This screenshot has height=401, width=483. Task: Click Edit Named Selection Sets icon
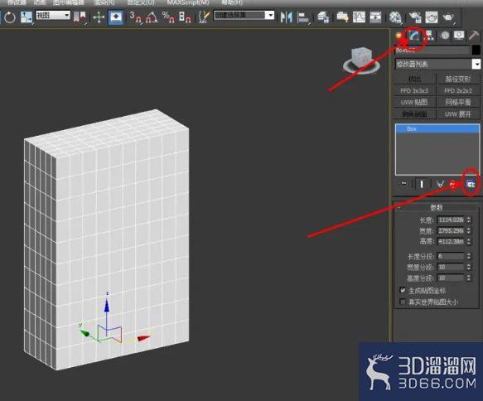pos(204,17)
